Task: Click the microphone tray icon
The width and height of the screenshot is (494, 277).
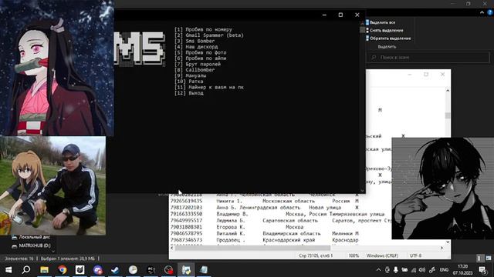Action: coord(396,270)
